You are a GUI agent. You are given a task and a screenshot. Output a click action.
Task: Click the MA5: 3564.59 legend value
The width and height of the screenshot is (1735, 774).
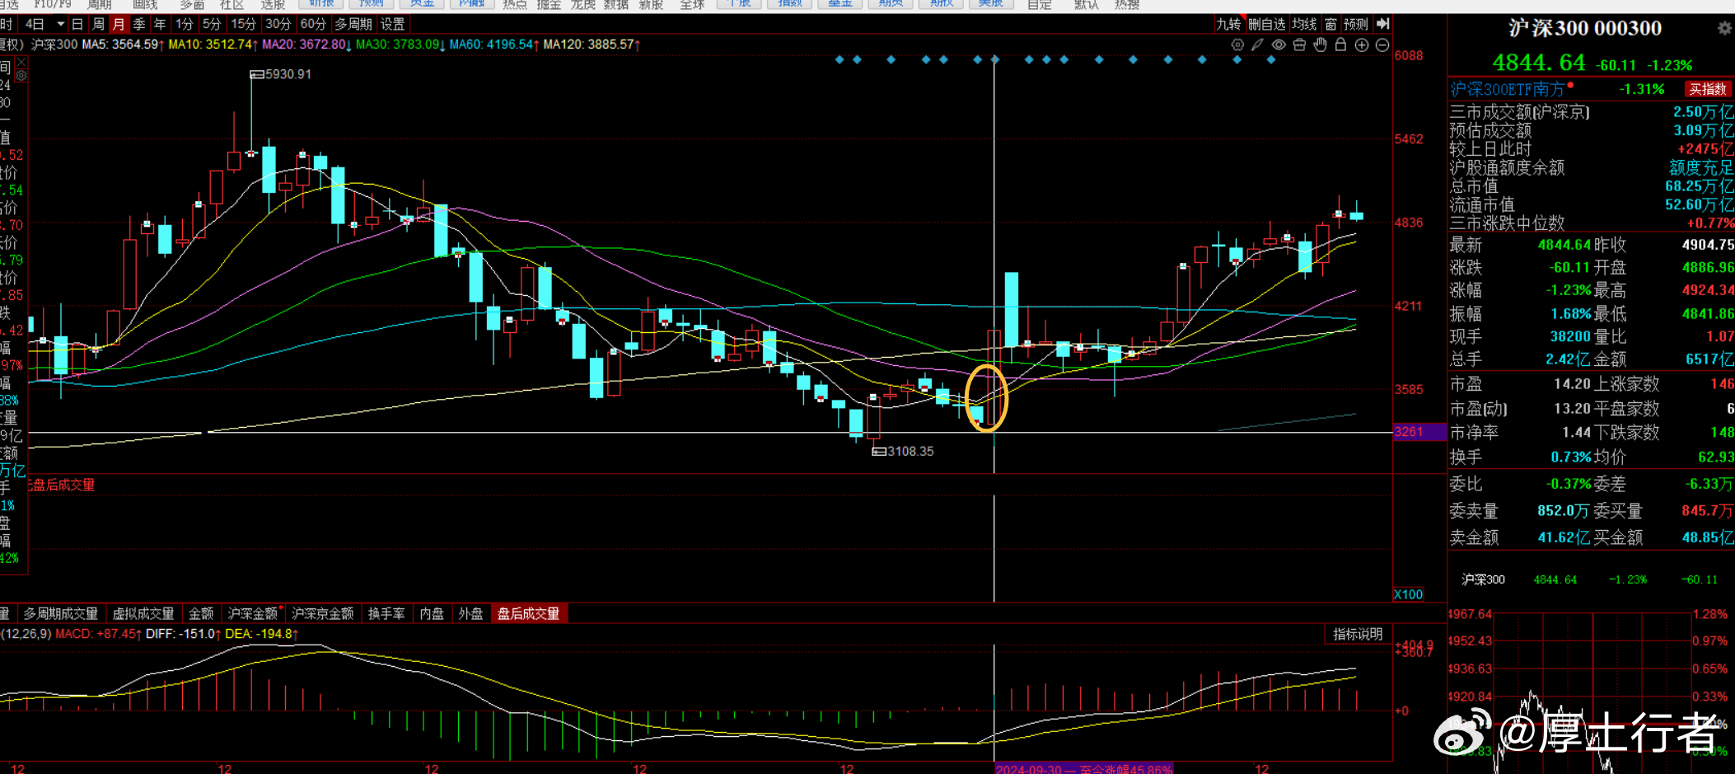tap(123, 45)
